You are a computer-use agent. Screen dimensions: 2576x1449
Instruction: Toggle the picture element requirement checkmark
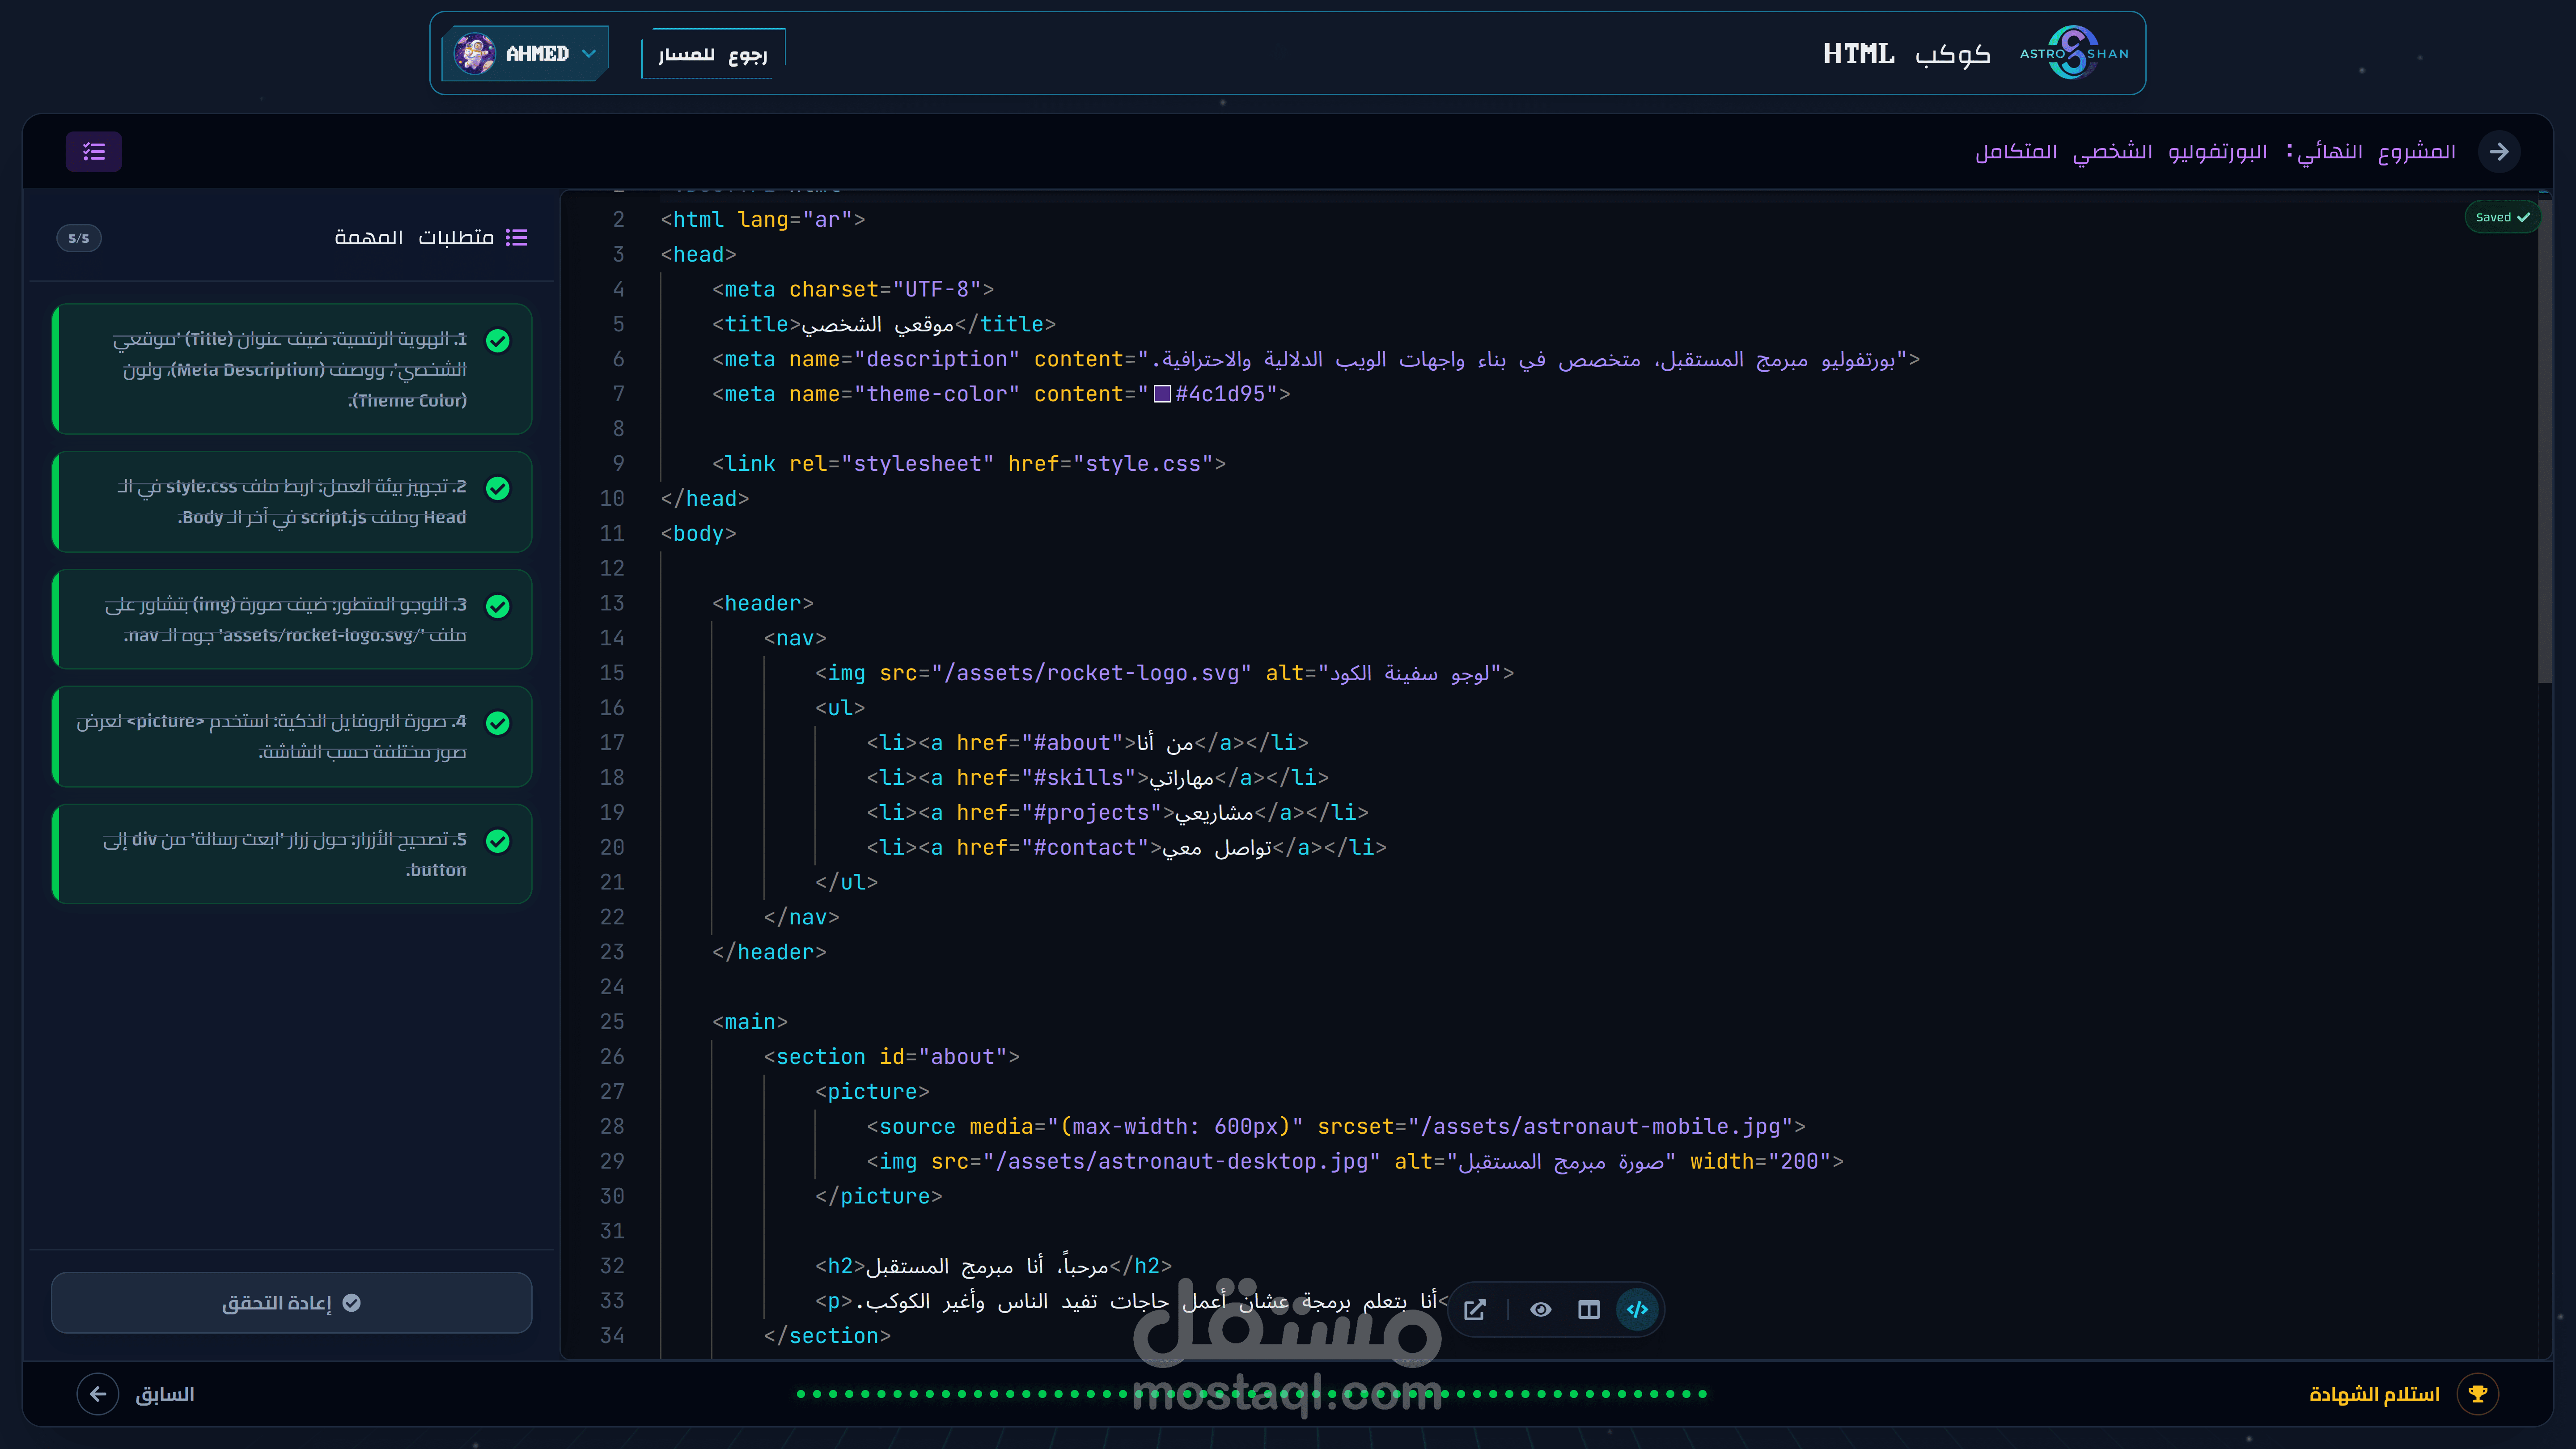[x=498, y=723]
